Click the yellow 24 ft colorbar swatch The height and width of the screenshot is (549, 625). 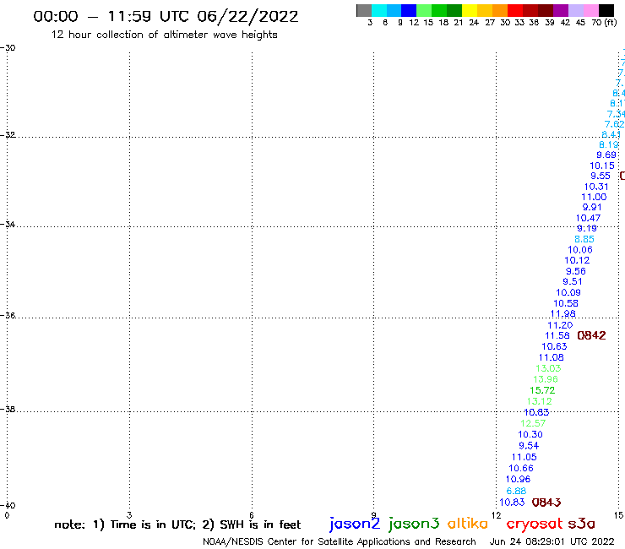(469, 11)
